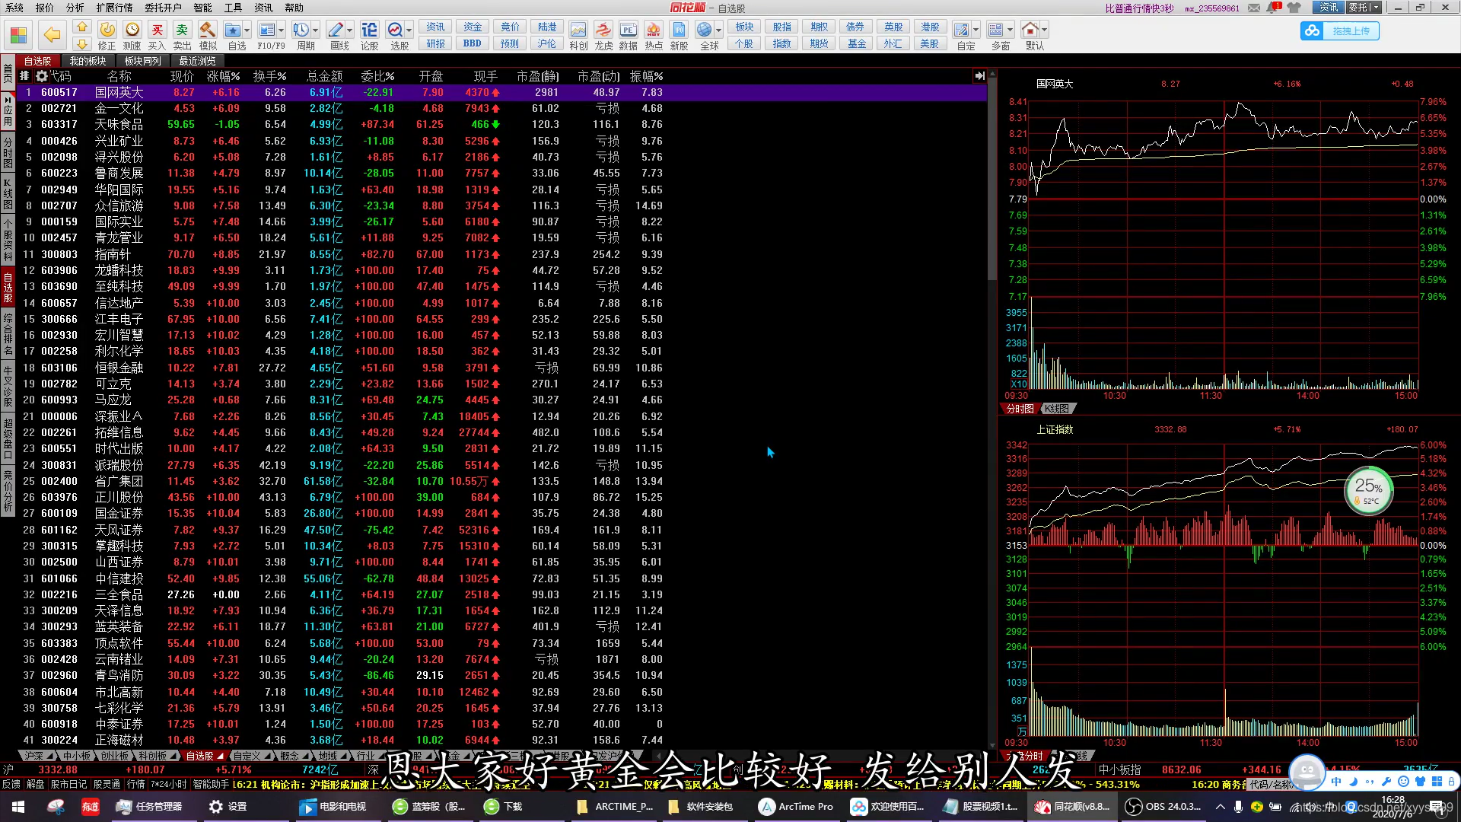Expand the 选股 dropdown arrow

click(x=409, y=30)
